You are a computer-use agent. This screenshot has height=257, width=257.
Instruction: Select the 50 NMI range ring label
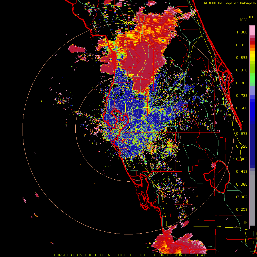tap(128, 76)
